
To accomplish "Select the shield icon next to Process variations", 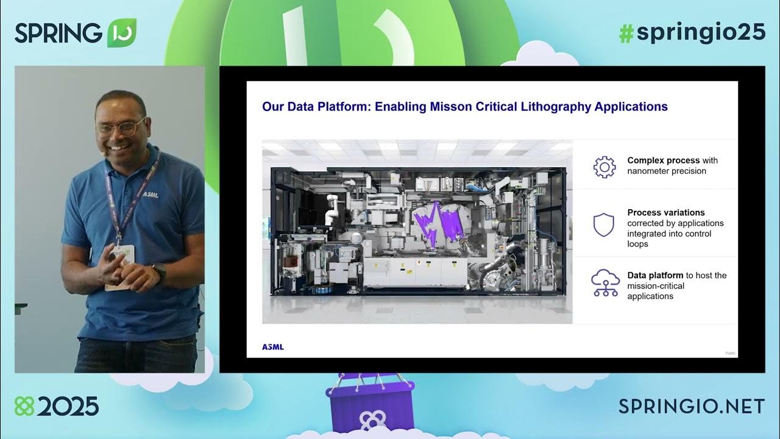I will (603, 224).
